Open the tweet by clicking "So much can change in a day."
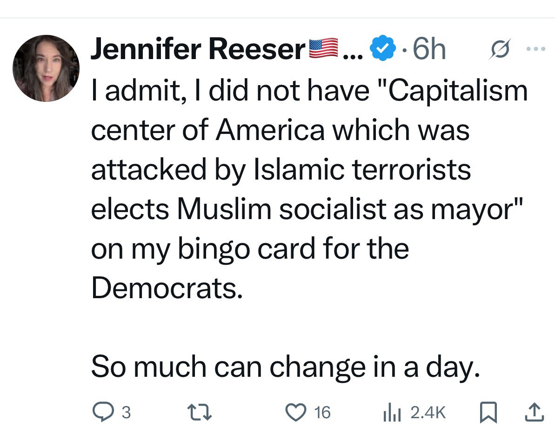 [x=284, y=367]
